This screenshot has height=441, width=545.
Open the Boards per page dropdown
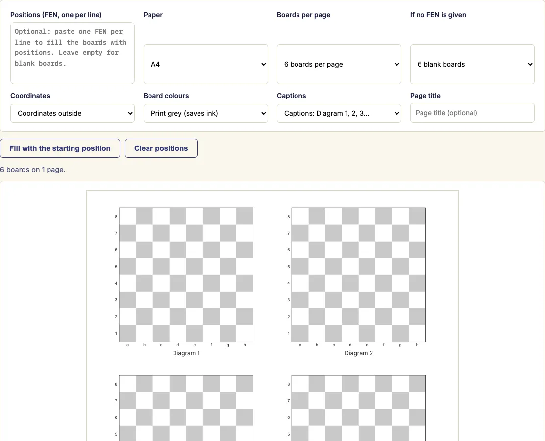coord(339,64)
